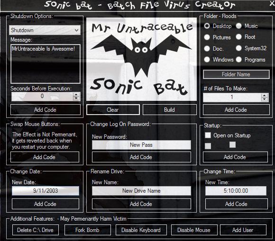Close the Sonic Bat window
The height and width of the screenshot is (241, 275).
(x=272, y=4)
